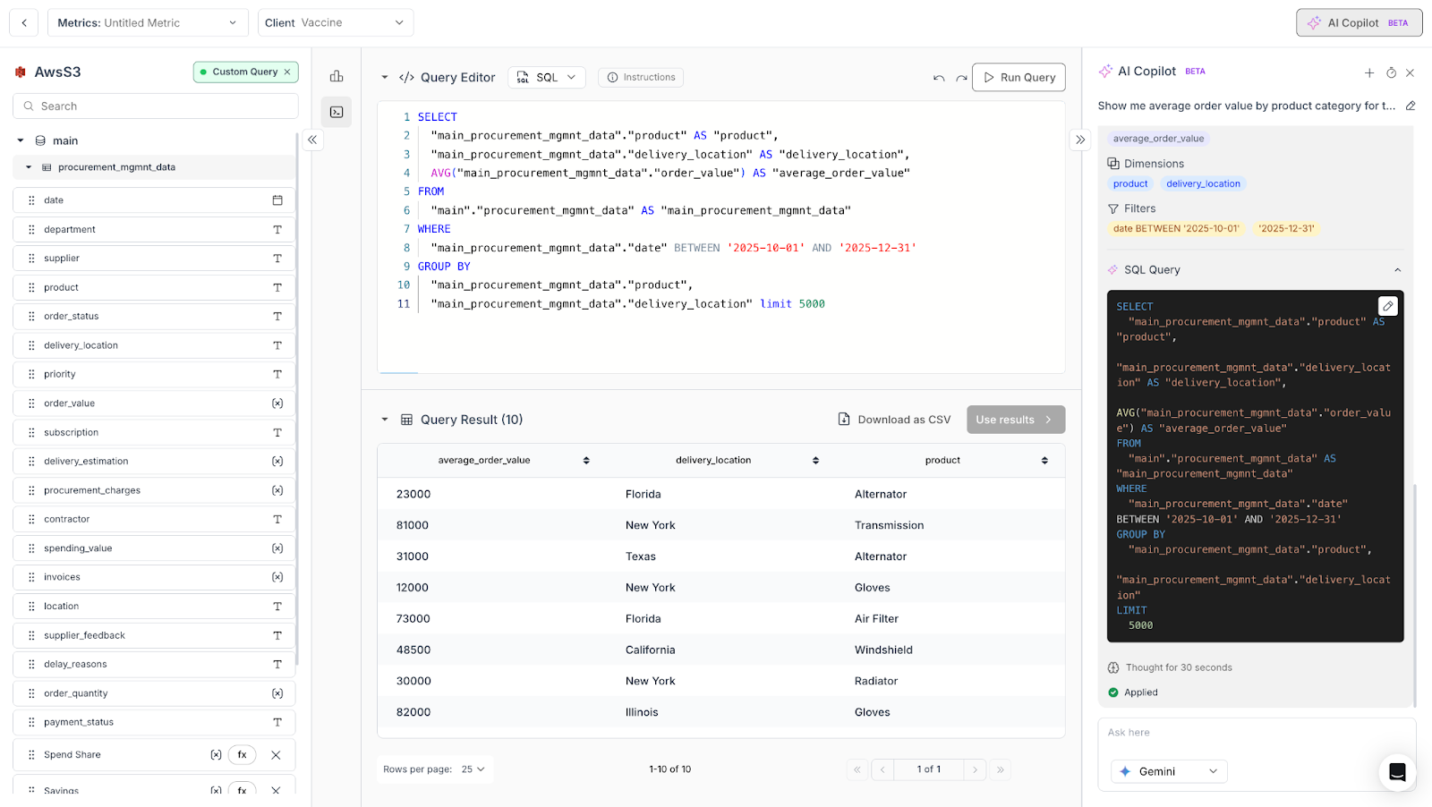This screenshot has height=807, width=1432.
Task: Click the date BETWEEN filter chip
Action: [1176, 228]
